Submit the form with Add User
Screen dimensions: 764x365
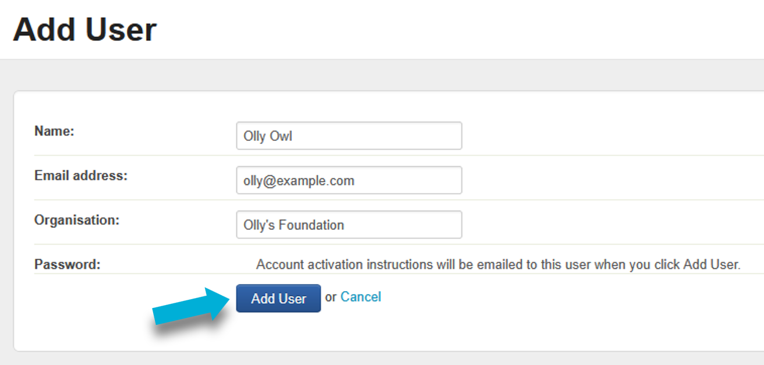click(278, 298)
